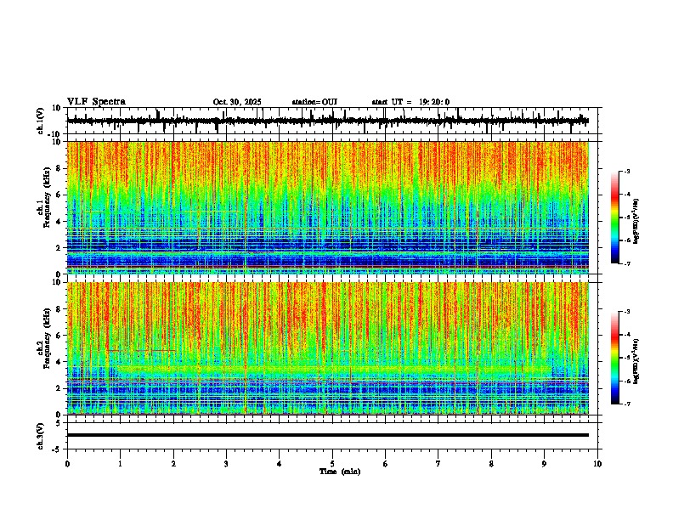Click time axis tick label '9'

coord(544,464)
